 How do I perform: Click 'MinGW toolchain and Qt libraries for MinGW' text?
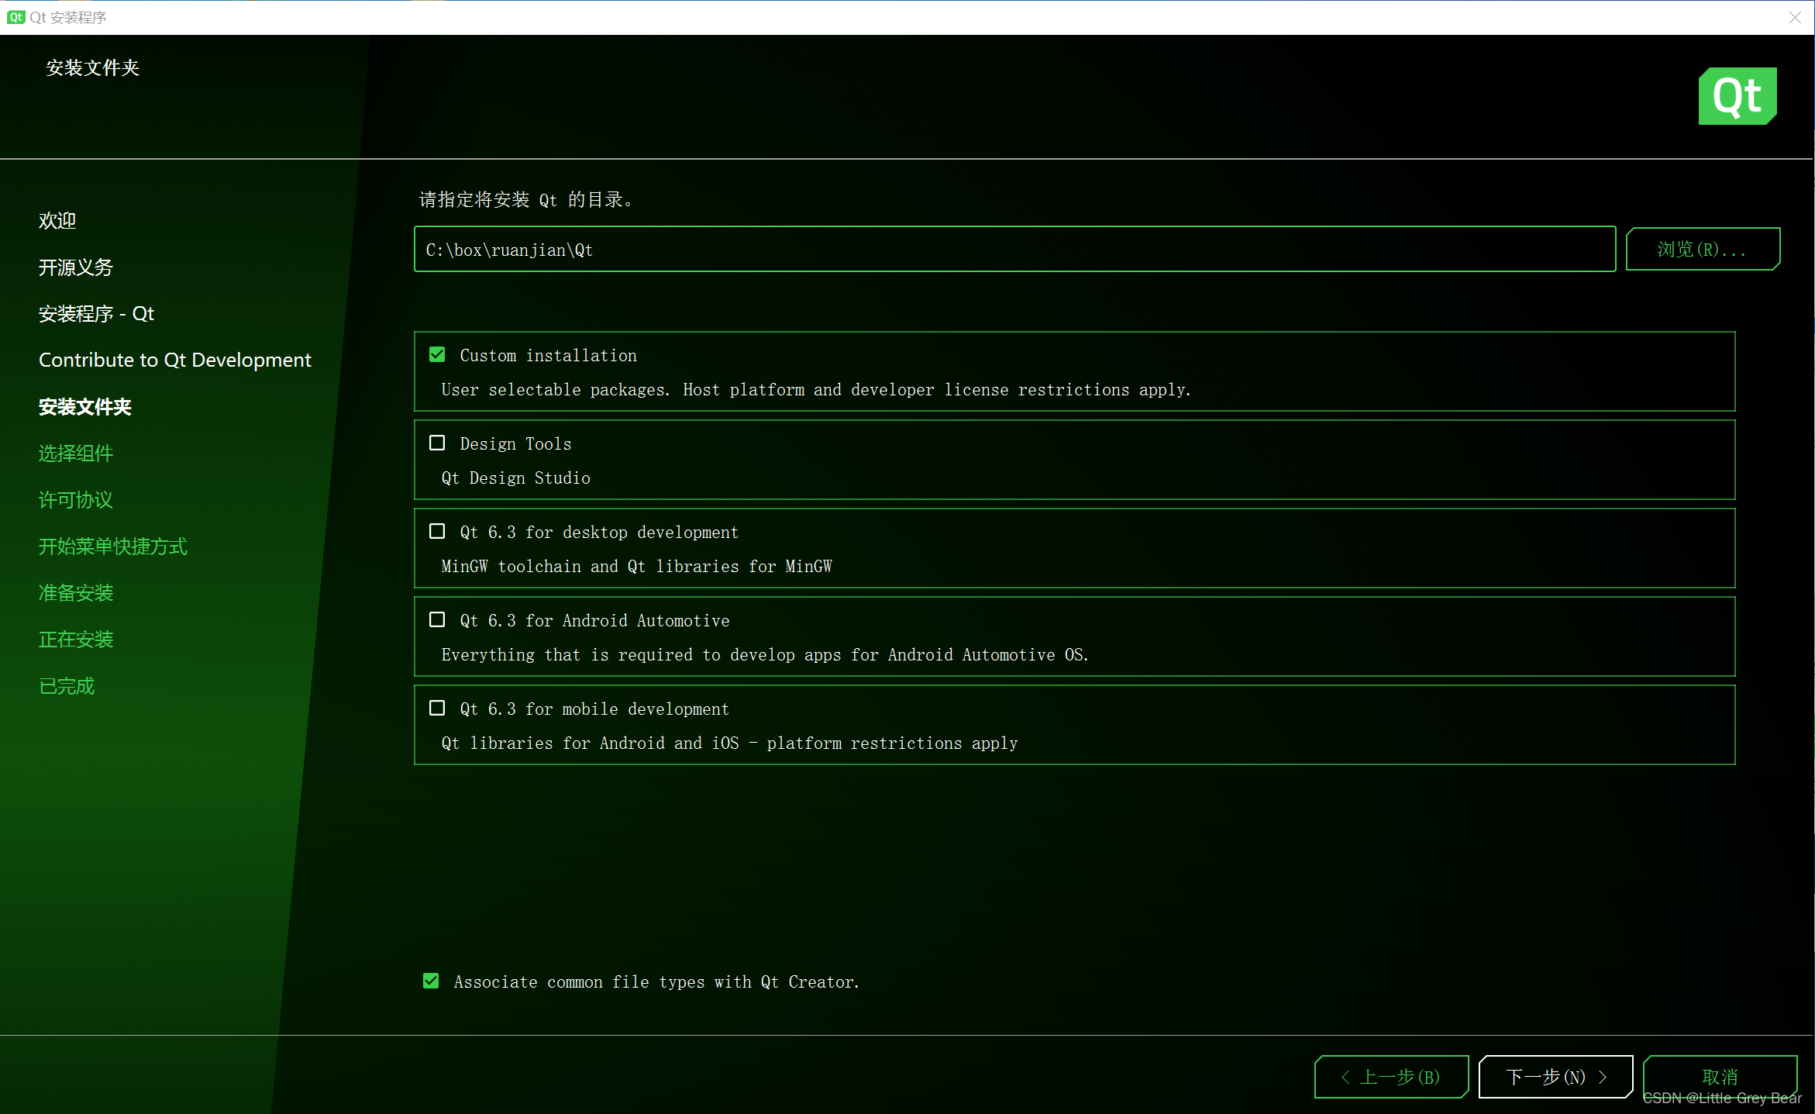click(x=637, y=567)
